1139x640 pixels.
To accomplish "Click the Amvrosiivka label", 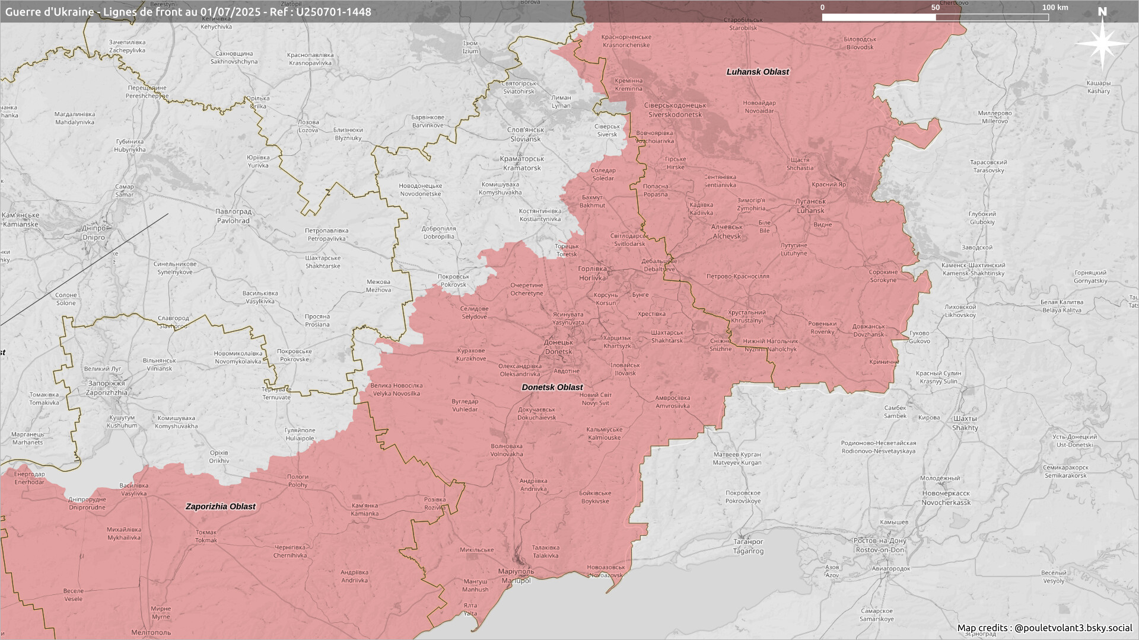I will [x=673, y=402].
